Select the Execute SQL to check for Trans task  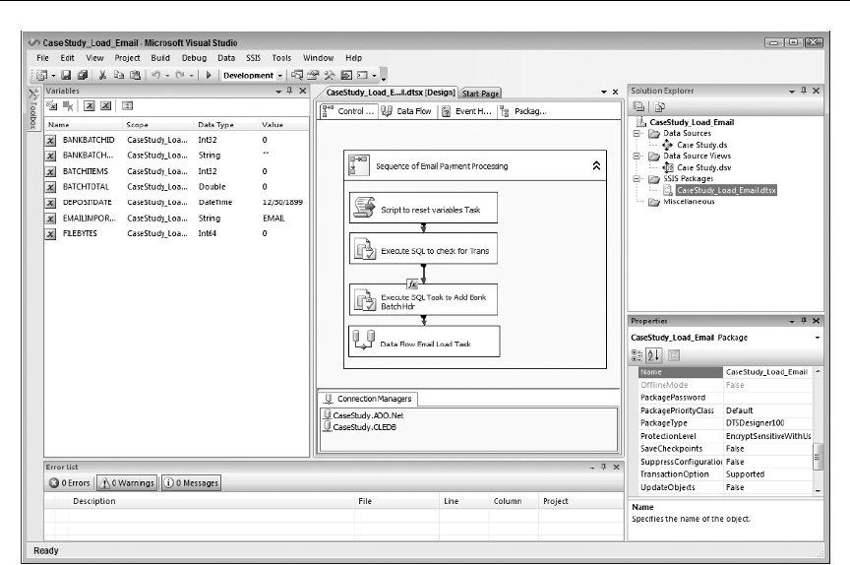(x=423, y=248)
